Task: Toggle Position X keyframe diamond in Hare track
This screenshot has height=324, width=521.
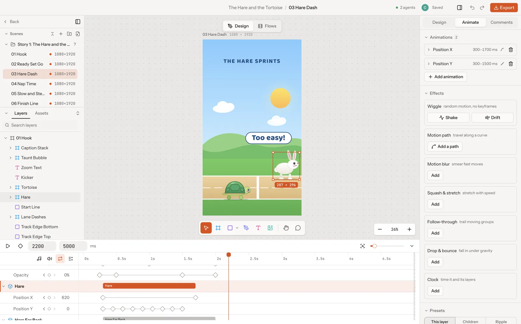Action: point(49,298)
